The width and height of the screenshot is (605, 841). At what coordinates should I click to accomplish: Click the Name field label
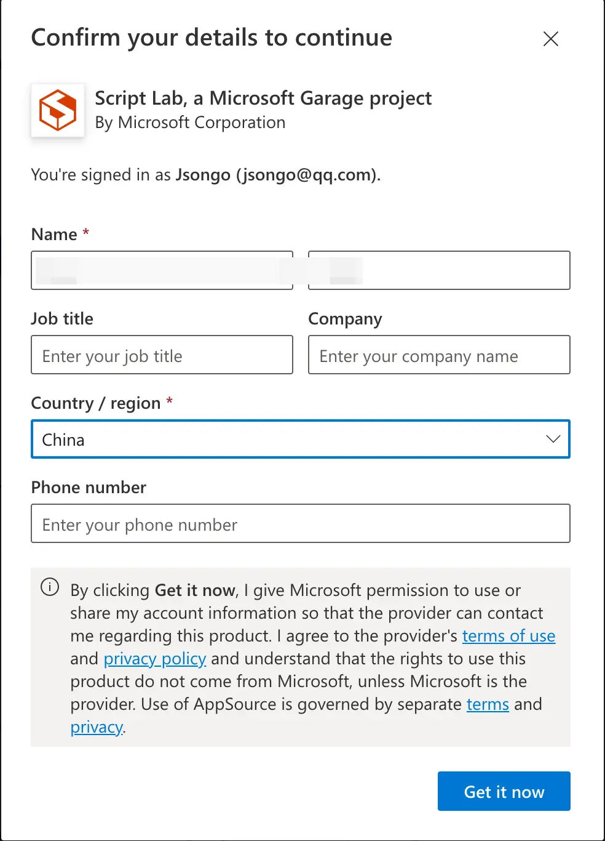pyautogui.click(x=54, y=235)
